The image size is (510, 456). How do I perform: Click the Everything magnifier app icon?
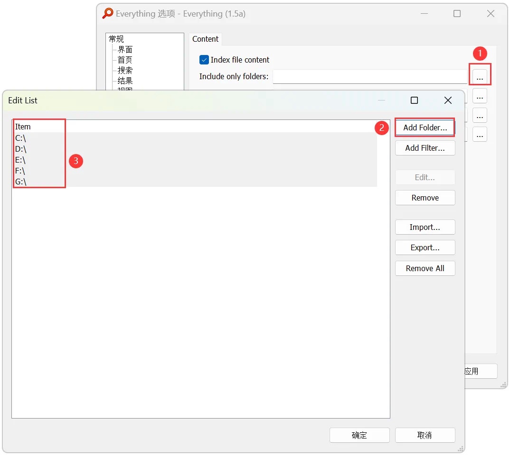coord(108,13)
